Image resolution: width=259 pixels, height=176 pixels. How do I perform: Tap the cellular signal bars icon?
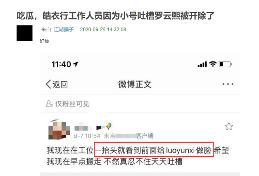point(202,64)
